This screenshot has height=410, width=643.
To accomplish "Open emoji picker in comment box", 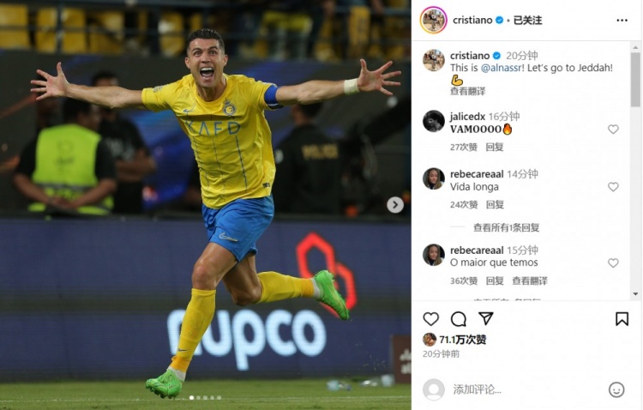I will point(616,389).
